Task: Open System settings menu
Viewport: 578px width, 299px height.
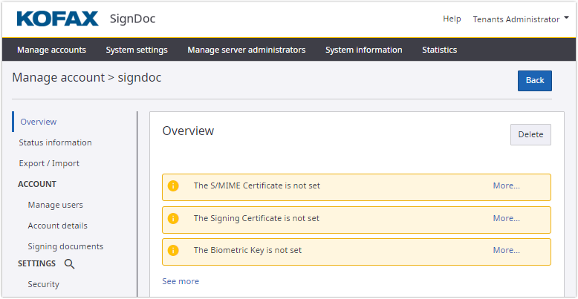Action: (x=137, y=50)
